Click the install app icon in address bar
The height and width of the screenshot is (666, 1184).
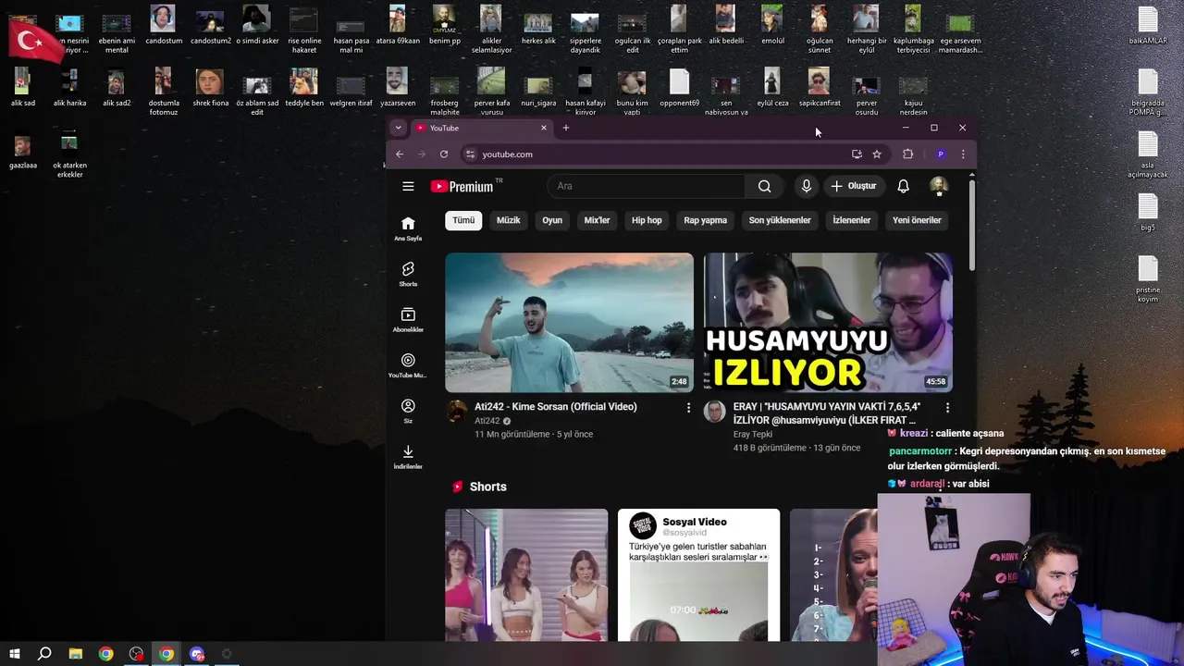[x=857, y=154]
